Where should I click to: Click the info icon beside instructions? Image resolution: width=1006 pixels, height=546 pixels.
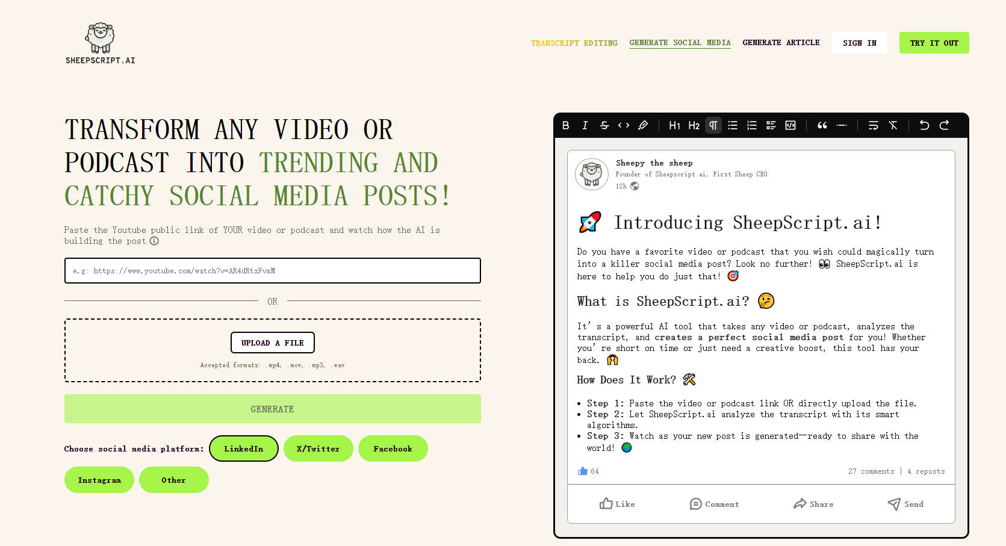tap(154, 241)
